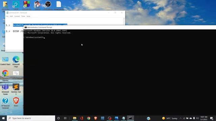Image resolution: width=216 pixels, height=121 pixels.
Task: Open the HP Support Assistant desktop shortcut
Action: click(5, 103)
